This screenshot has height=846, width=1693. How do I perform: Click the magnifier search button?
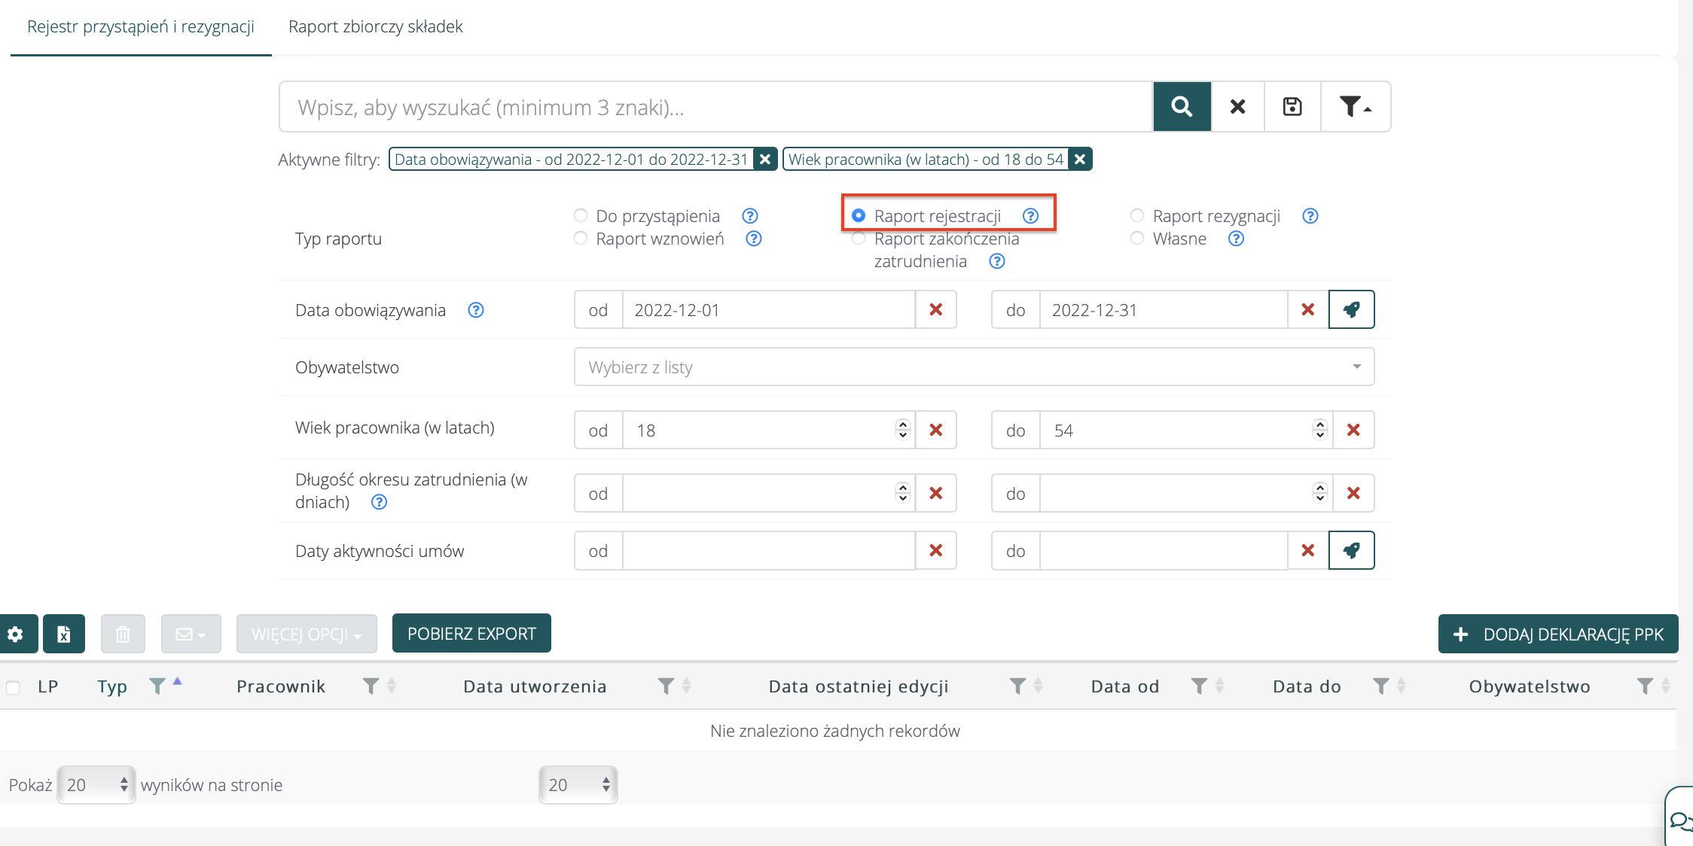1182,107
